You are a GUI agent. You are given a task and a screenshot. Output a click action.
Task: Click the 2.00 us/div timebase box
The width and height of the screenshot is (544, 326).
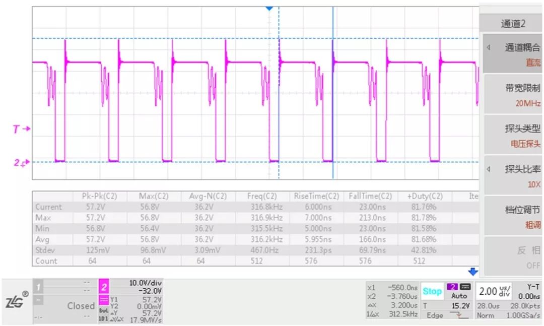[494, 291]
